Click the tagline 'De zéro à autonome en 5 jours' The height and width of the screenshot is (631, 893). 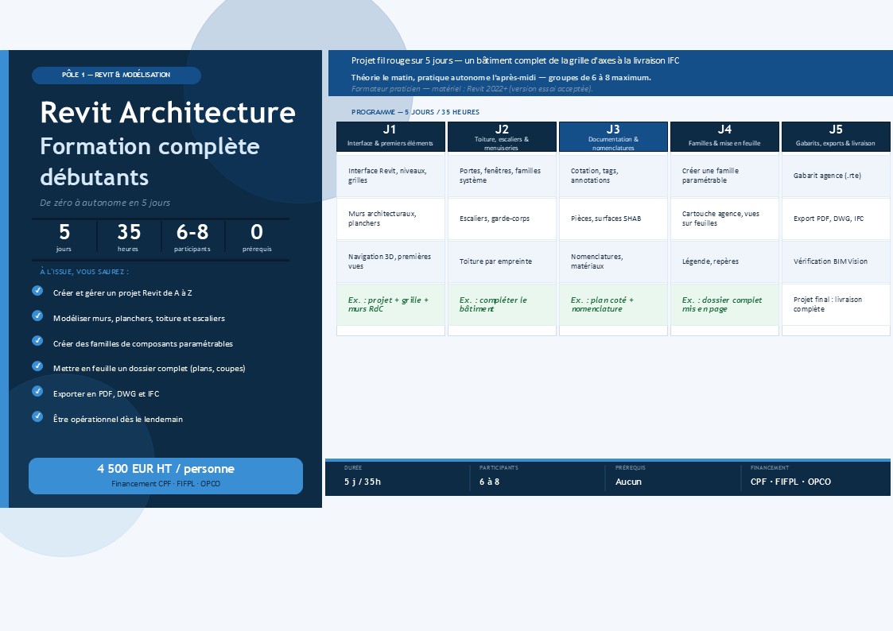[105, 203]
